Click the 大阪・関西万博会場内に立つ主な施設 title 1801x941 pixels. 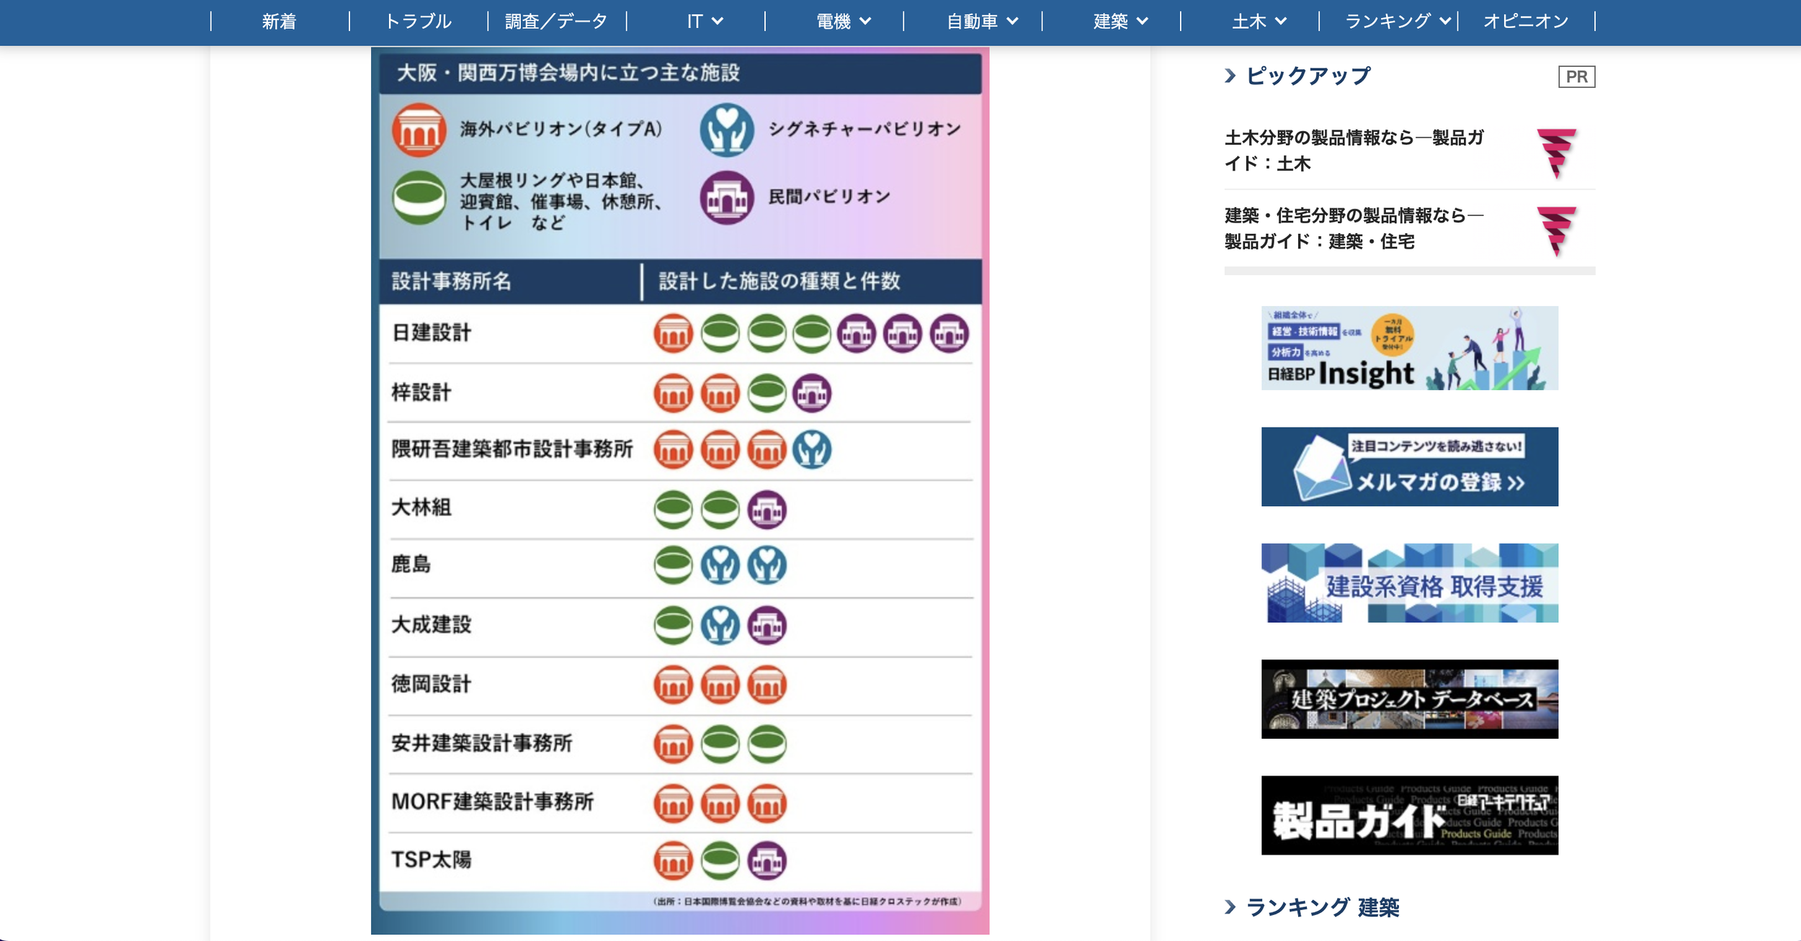pos(568,73)
